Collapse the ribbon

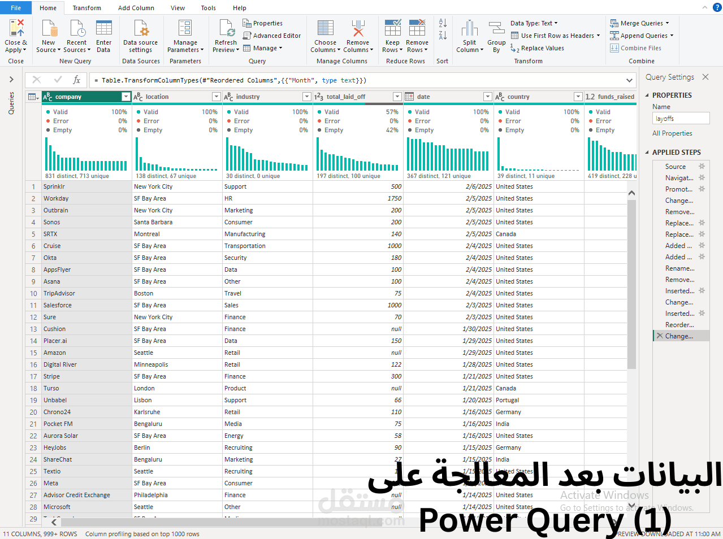704,7
